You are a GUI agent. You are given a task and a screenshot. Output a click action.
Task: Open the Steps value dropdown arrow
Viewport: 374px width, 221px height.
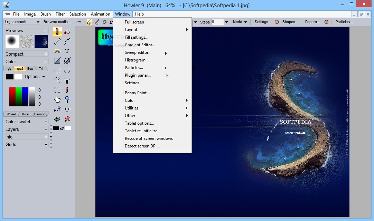pos(226,22)
